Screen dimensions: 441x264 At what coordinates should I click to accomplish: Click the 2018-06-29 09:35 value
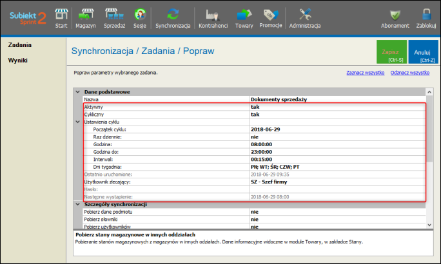pos(270,174)
